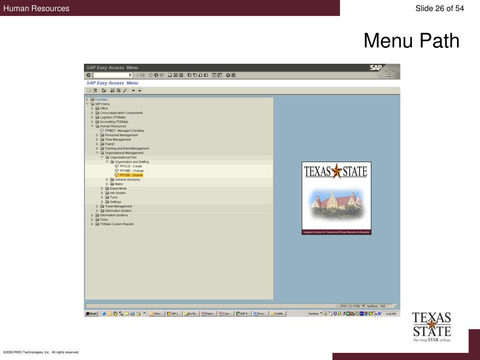Click the Windows Start button
480x360 pixels.
click(91, 314)
